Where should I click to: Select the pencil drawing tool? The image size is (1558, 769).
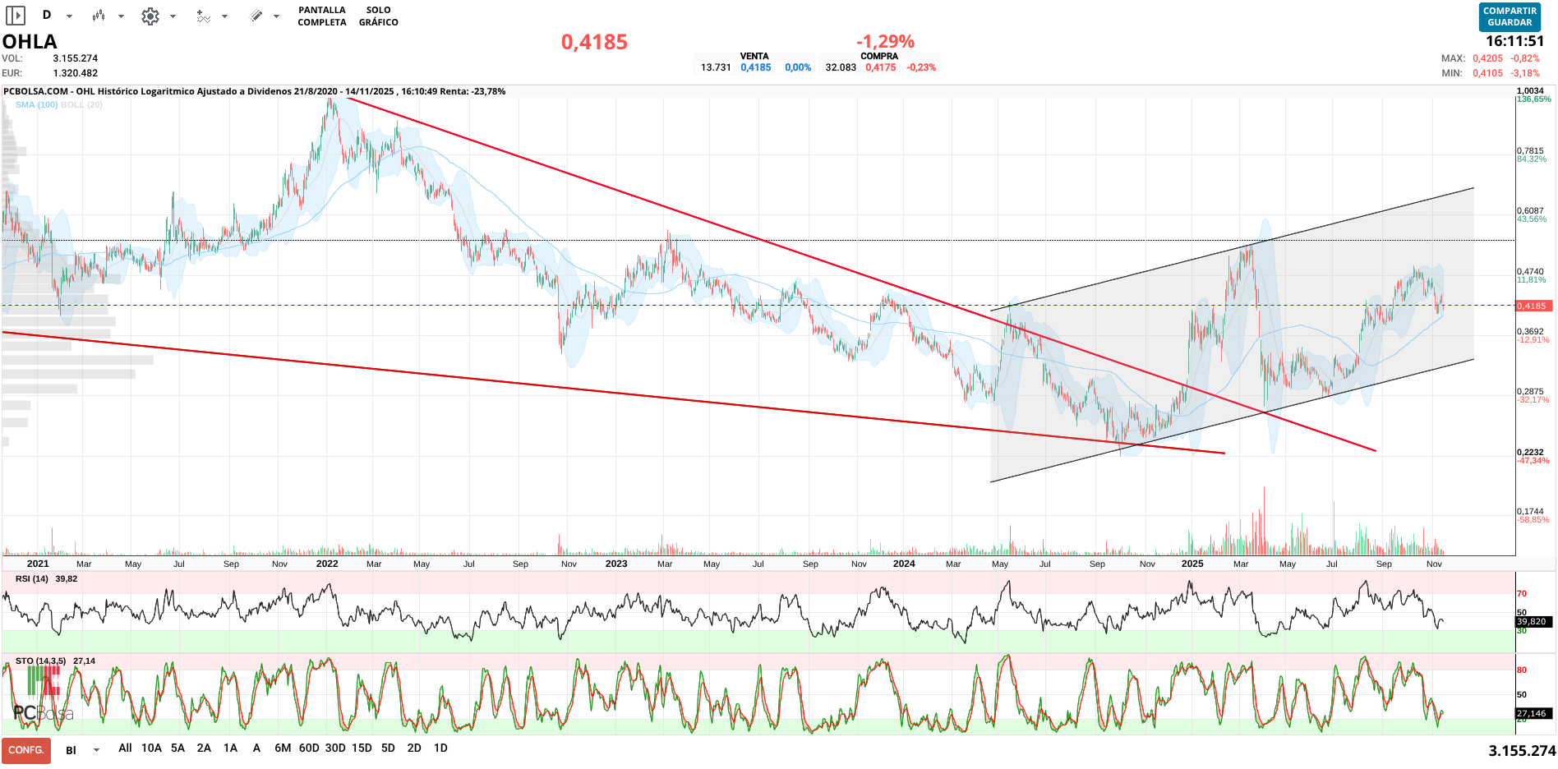tap(256, 16)
